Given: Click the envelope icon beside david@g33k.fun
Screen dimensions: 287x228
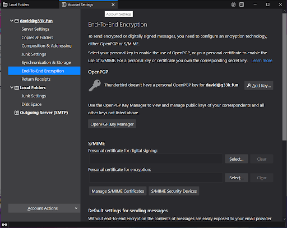Looking at the screenshot, I should [17, 21].
